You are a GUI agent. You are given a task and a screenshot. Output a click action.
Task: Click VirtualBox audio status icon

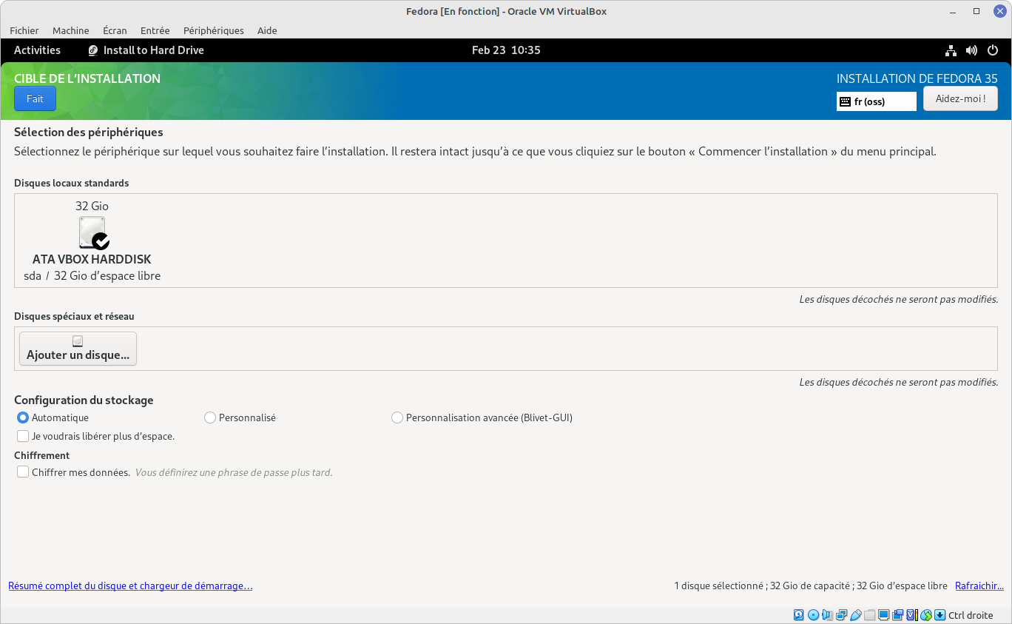point(828,615)
